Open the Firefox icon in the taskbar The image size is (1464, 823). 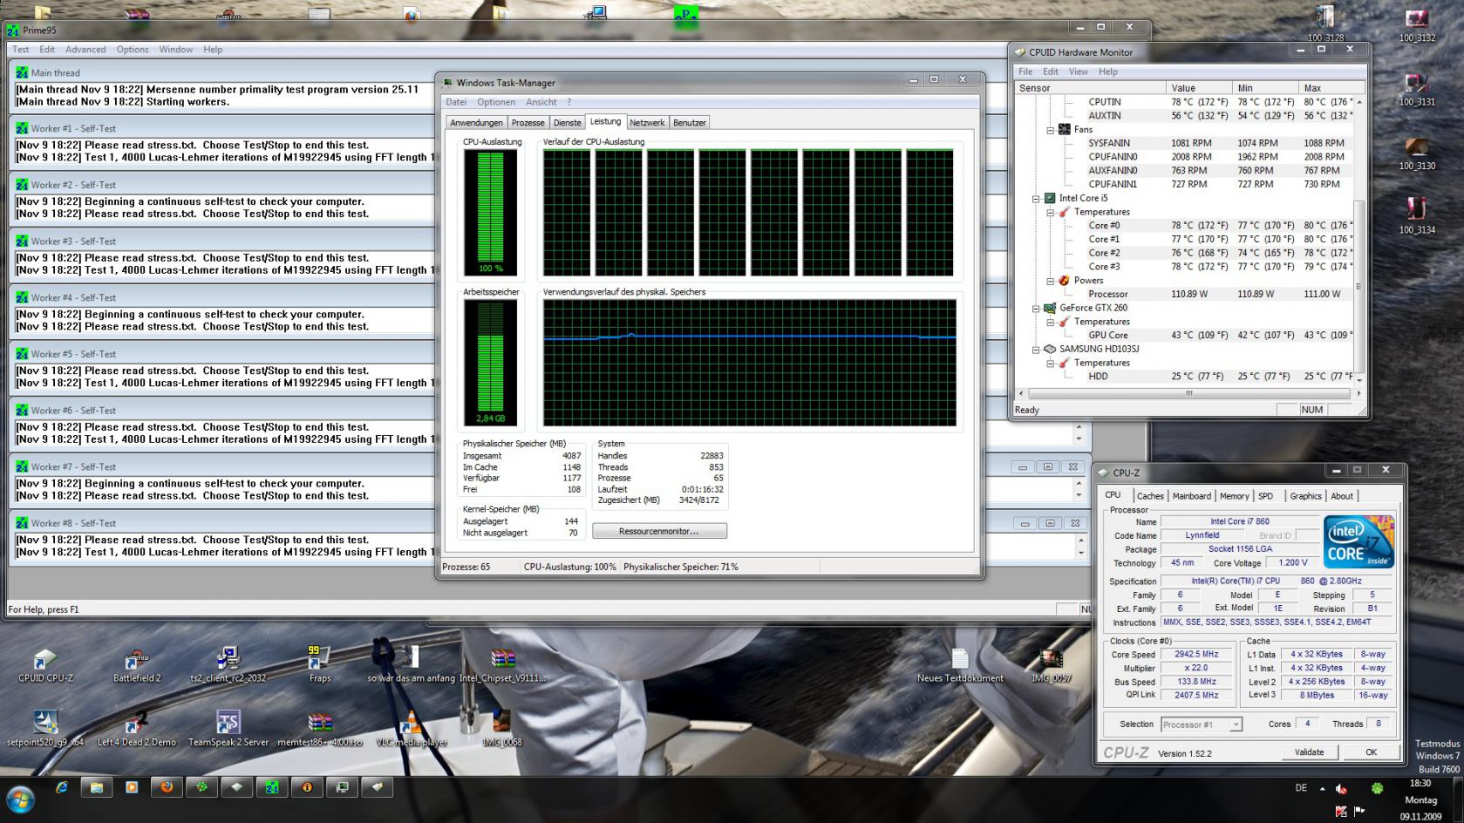click(x=166, y=787)
